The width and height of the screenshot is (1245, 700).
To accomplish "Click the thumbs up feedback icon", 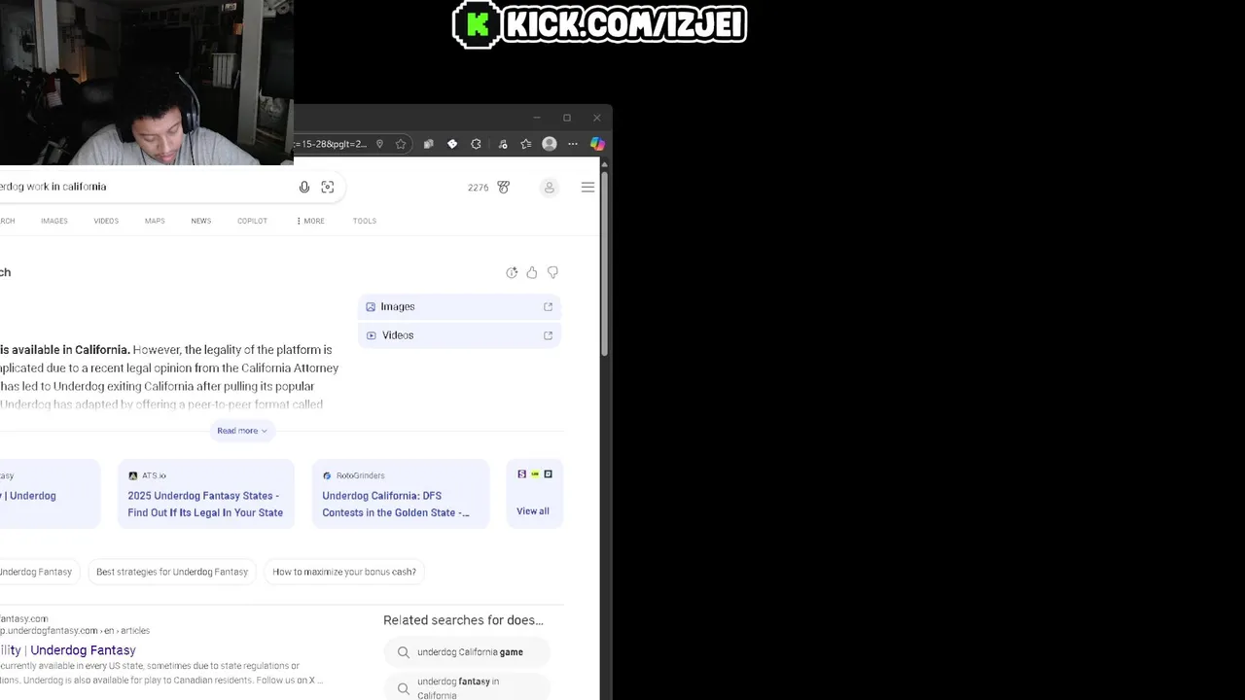I will click(x=532, y=272).
